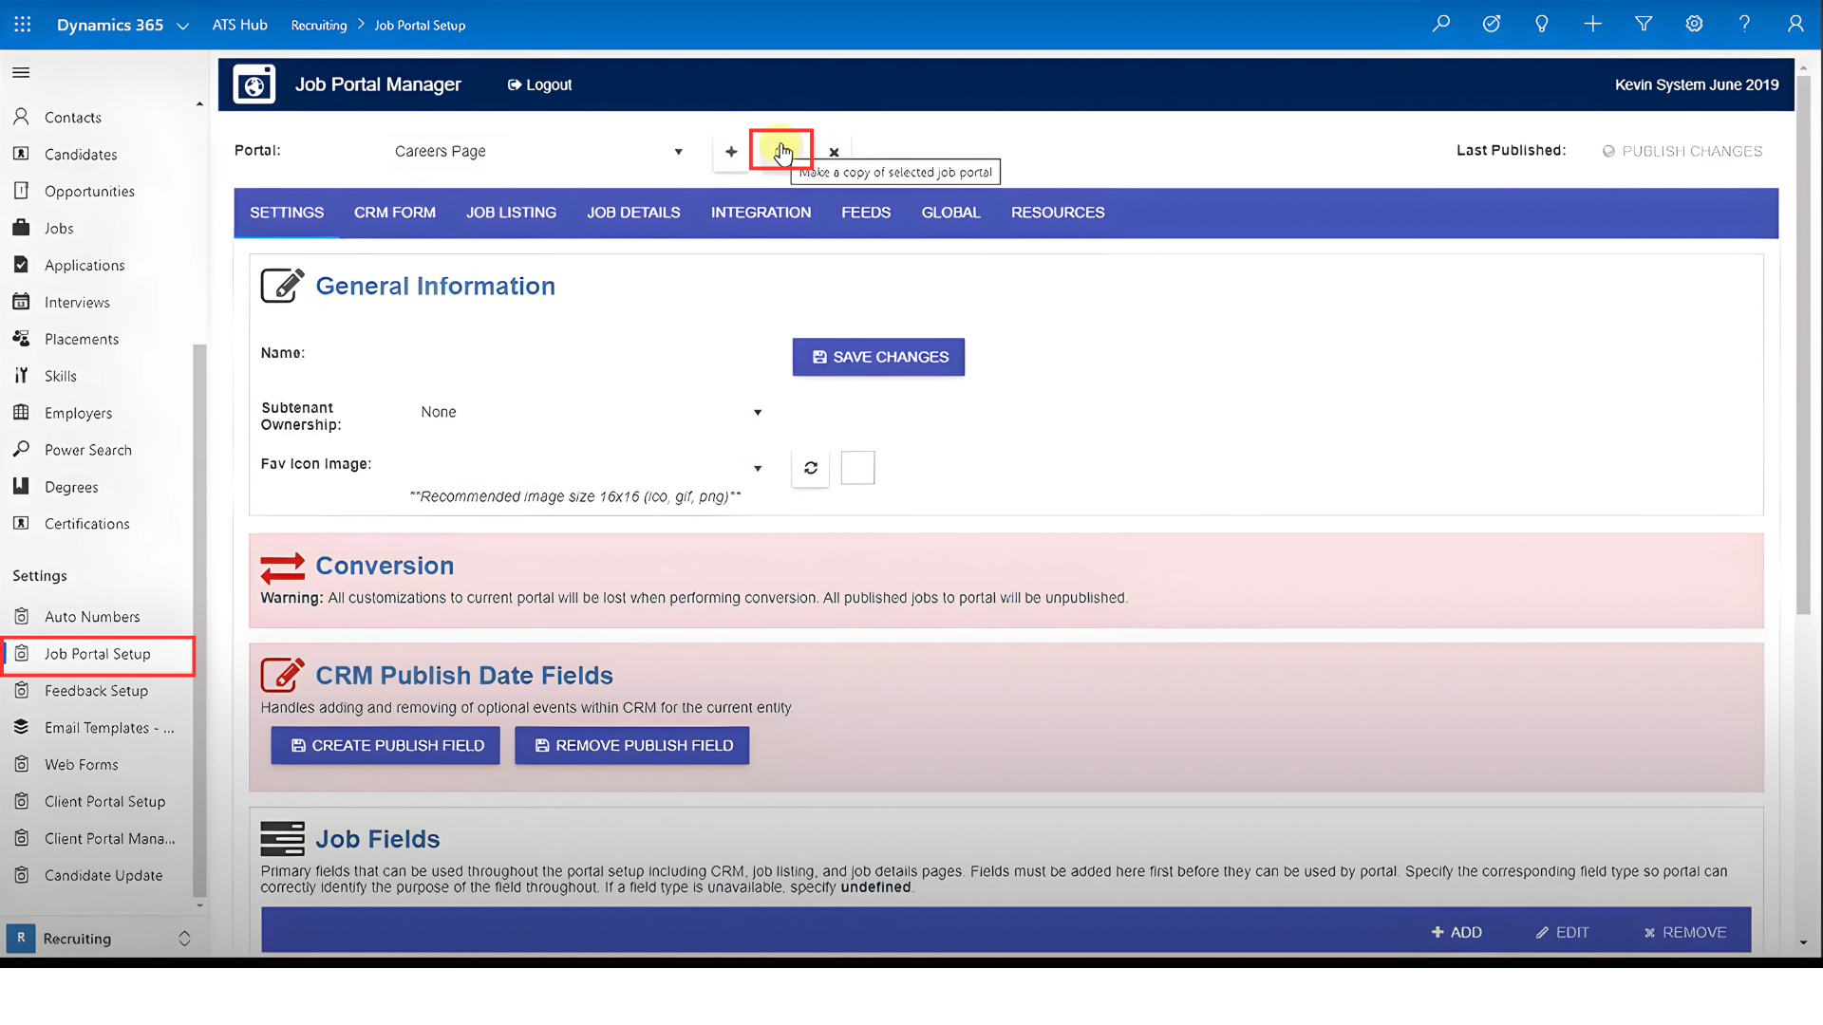Viewport: 1823px width, 1025px height.
Task: Open the advanced find funnel icon
Action: tap(1644, 25)
